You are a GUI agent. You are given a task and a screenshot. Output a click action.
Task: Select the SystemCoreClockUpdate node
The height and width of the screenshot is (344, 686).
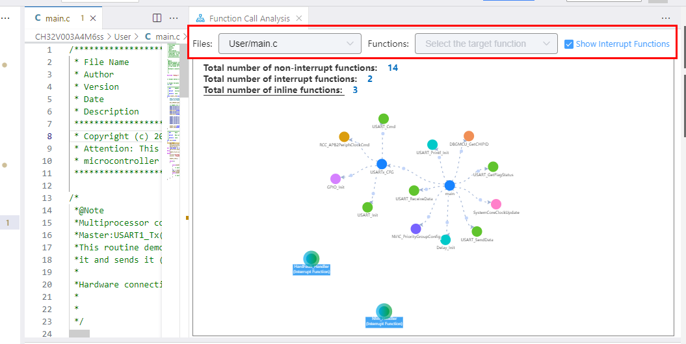point(496,204)
